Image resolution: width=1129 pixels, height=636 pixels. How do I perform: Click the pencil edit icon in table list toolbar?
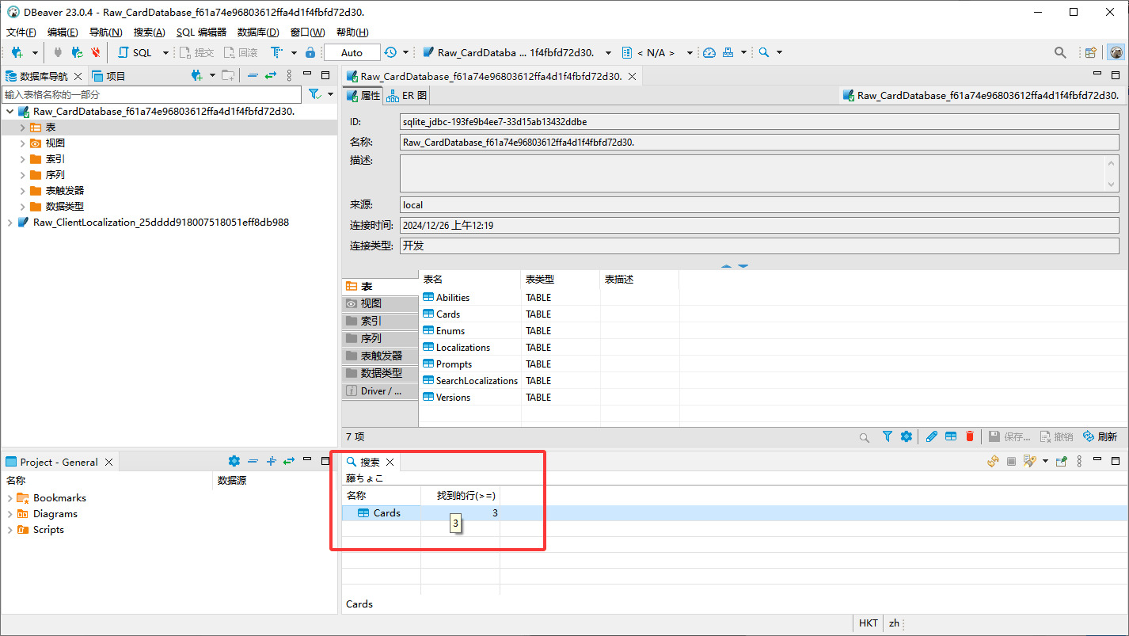932,436
